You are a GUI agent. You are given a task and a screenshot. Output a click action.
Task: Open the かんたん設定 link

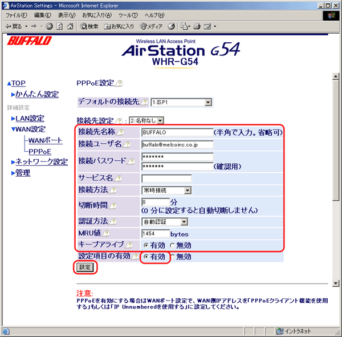pos(37,94)
